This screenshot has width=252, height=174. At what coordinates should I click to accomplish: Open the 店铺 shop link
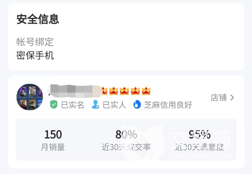(219, 98)
